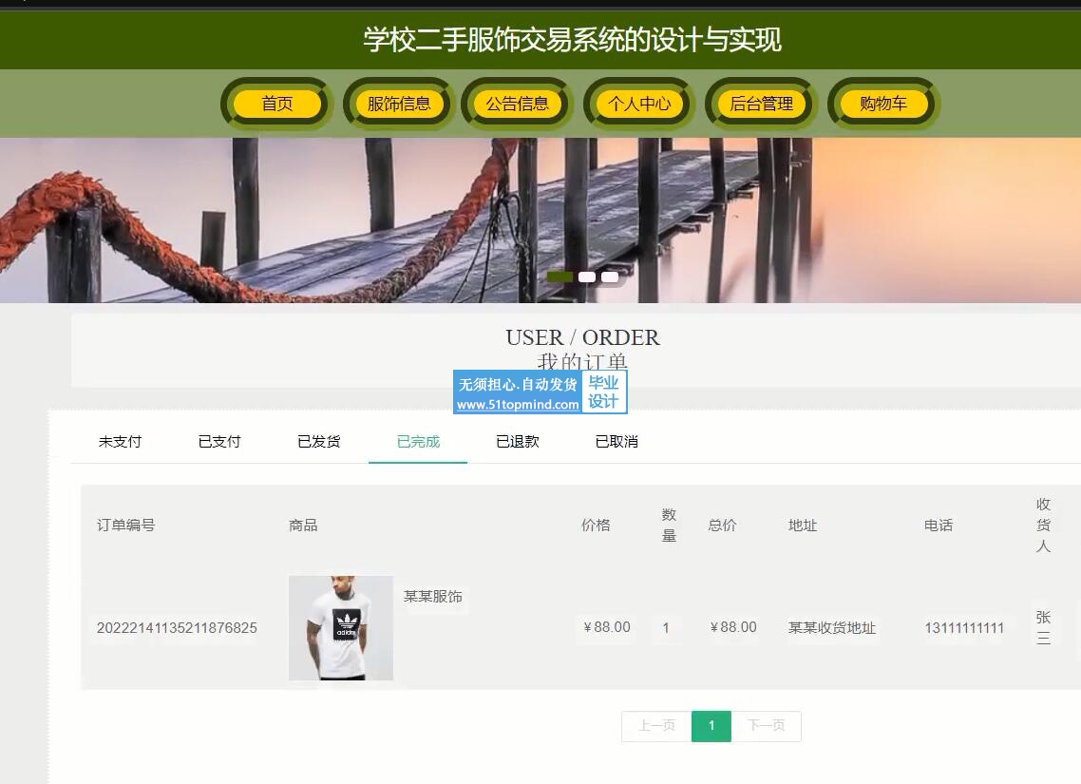Open 后台管理 navigation button
Screen dimensions: 1081x784
pos(761,105)
